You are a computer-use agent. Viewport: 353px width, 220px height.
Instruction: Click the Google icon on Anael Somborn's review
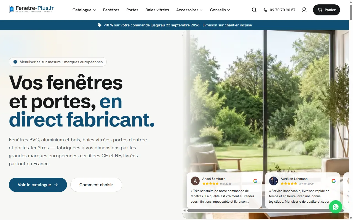(255, 181)
